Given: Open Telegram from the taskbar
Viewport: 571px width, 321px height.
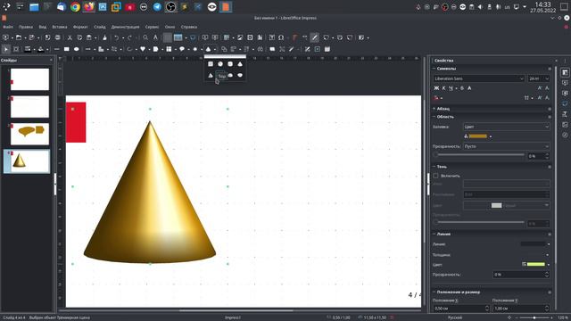Looking at the screenshot, I should click(x=157, y=6).
